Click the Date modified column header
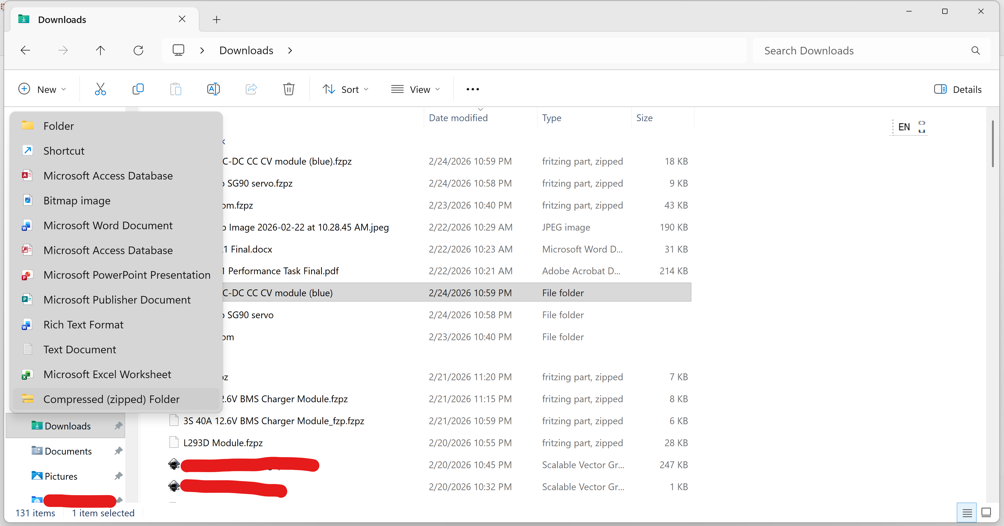 coord(458,118)
